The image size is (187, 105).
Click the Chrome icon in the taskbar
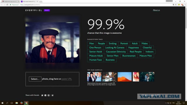[x=26, y=103]
